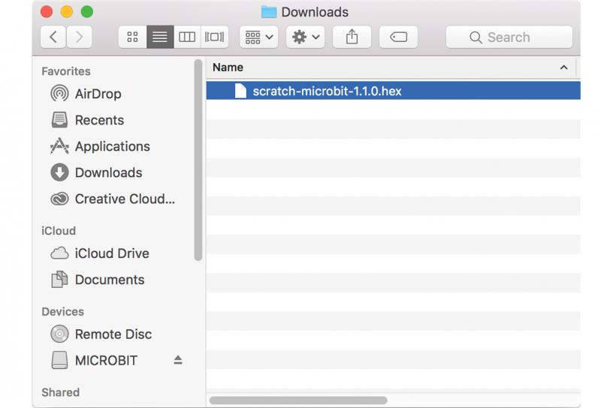Click the Devices section heading
This screenshot has width=613, height=408.
tap(62, 311)
